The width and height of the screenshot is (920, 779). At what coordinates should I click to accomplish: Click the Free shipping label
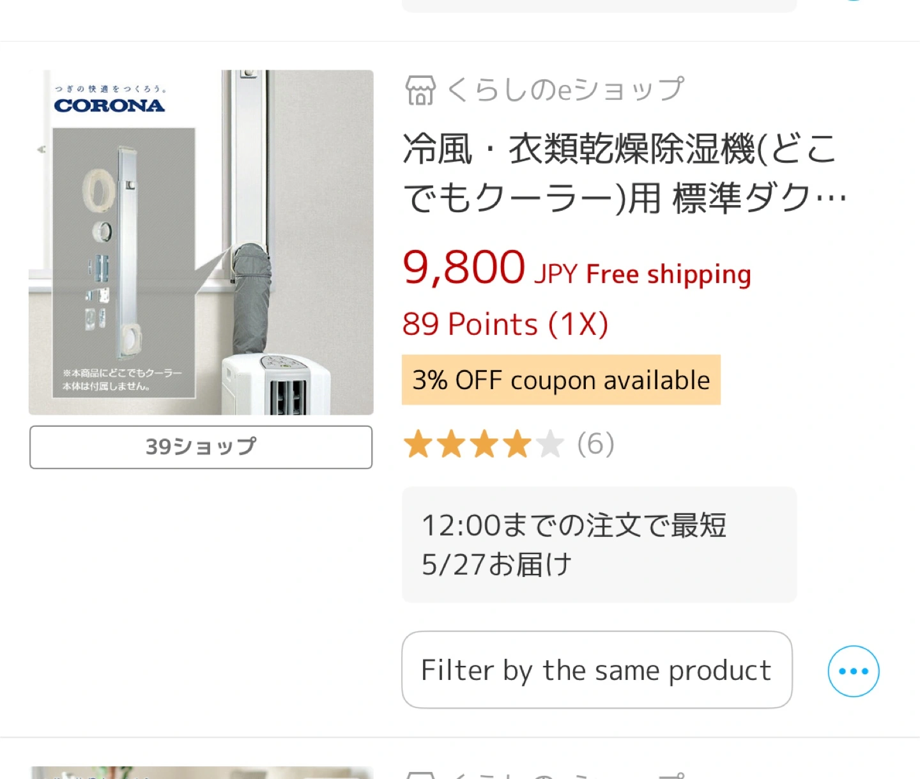[x=668, y=274]
